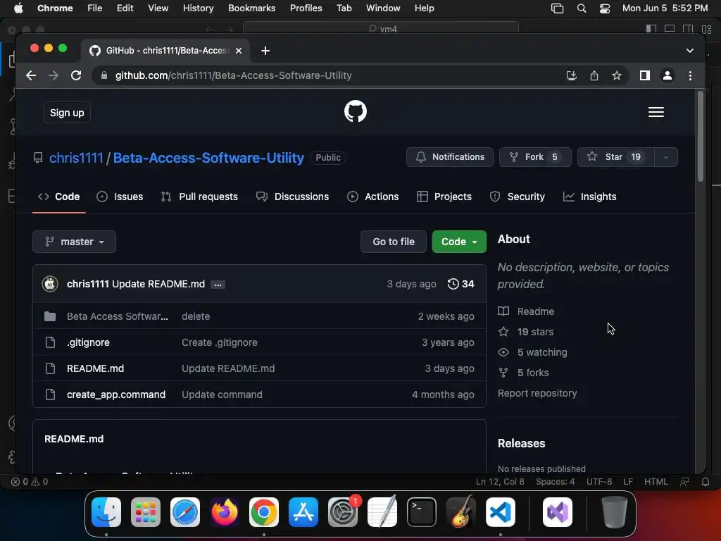Open the Trash in Dock
Screen dimensions: 721x541
tap(614, 512)
